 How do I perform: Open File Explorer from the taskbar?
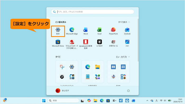95,101
